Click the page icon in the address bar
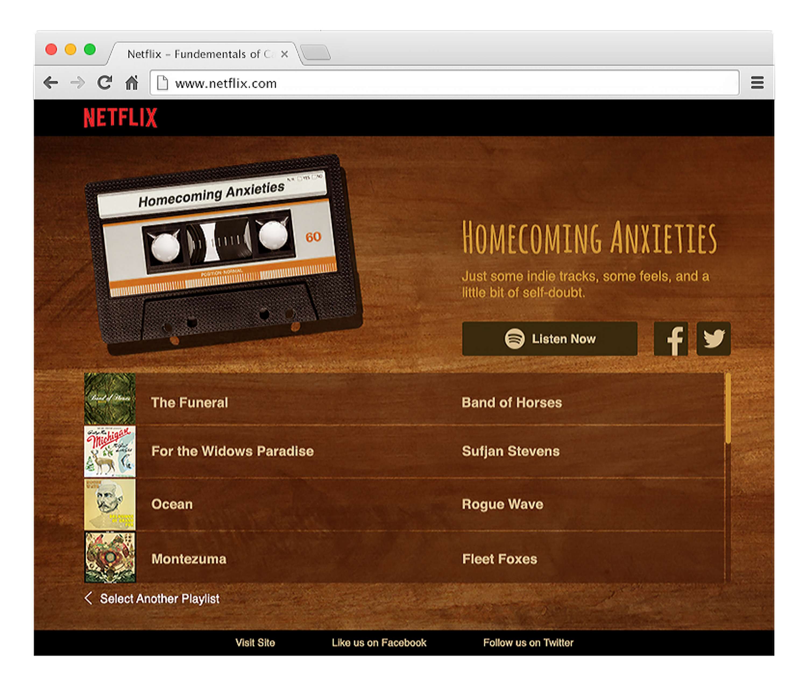 [x=162, y=83]
